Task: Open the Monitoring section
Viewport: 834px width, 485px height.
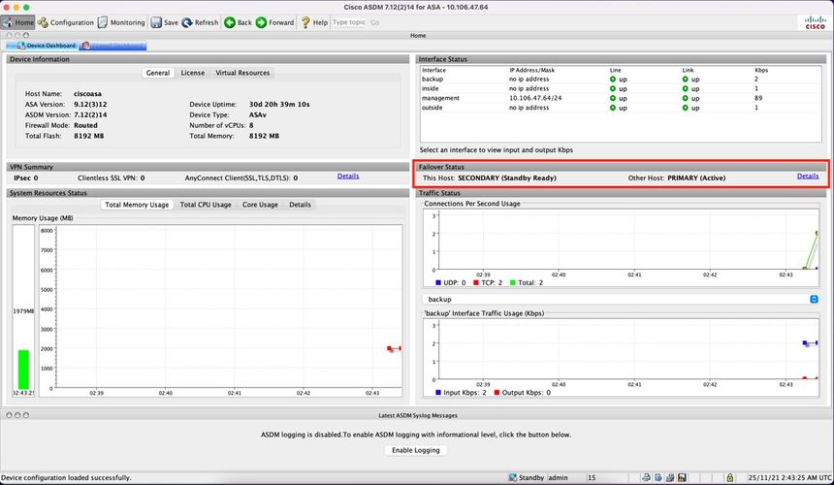Action: click(121, 22)
